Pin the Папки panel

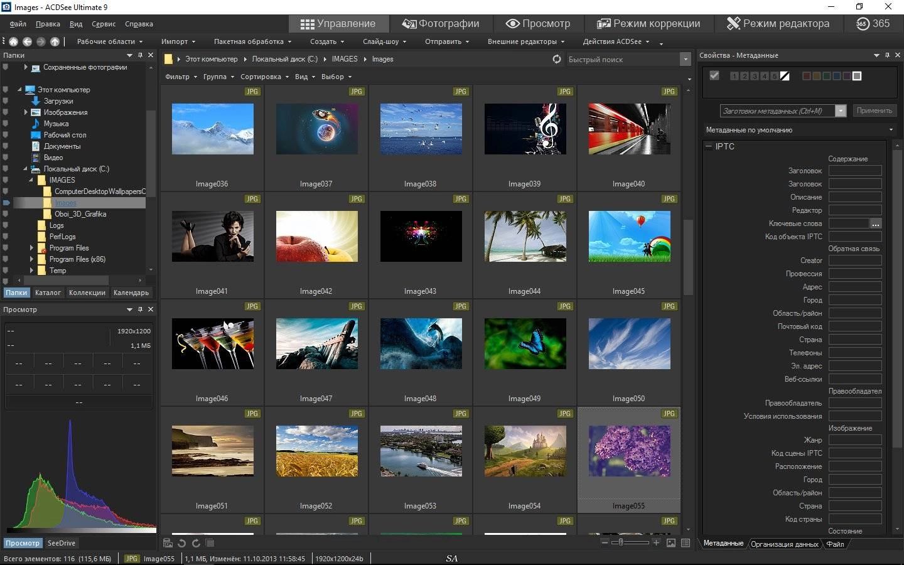[140, 55]
